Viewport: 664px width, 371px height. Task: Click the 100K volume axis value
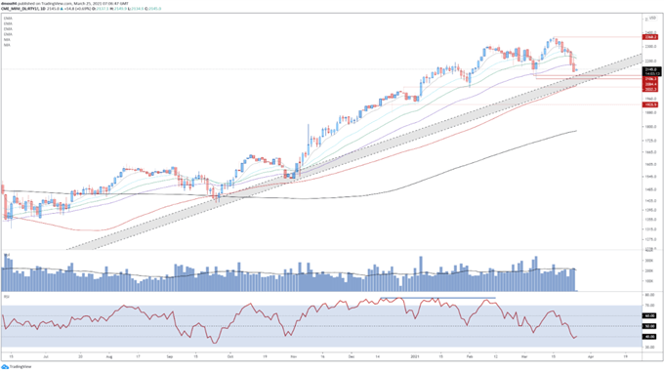648,281
